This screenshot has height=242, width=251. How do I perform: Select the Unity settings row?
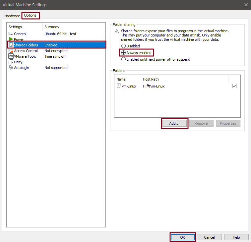click(56, 62)
